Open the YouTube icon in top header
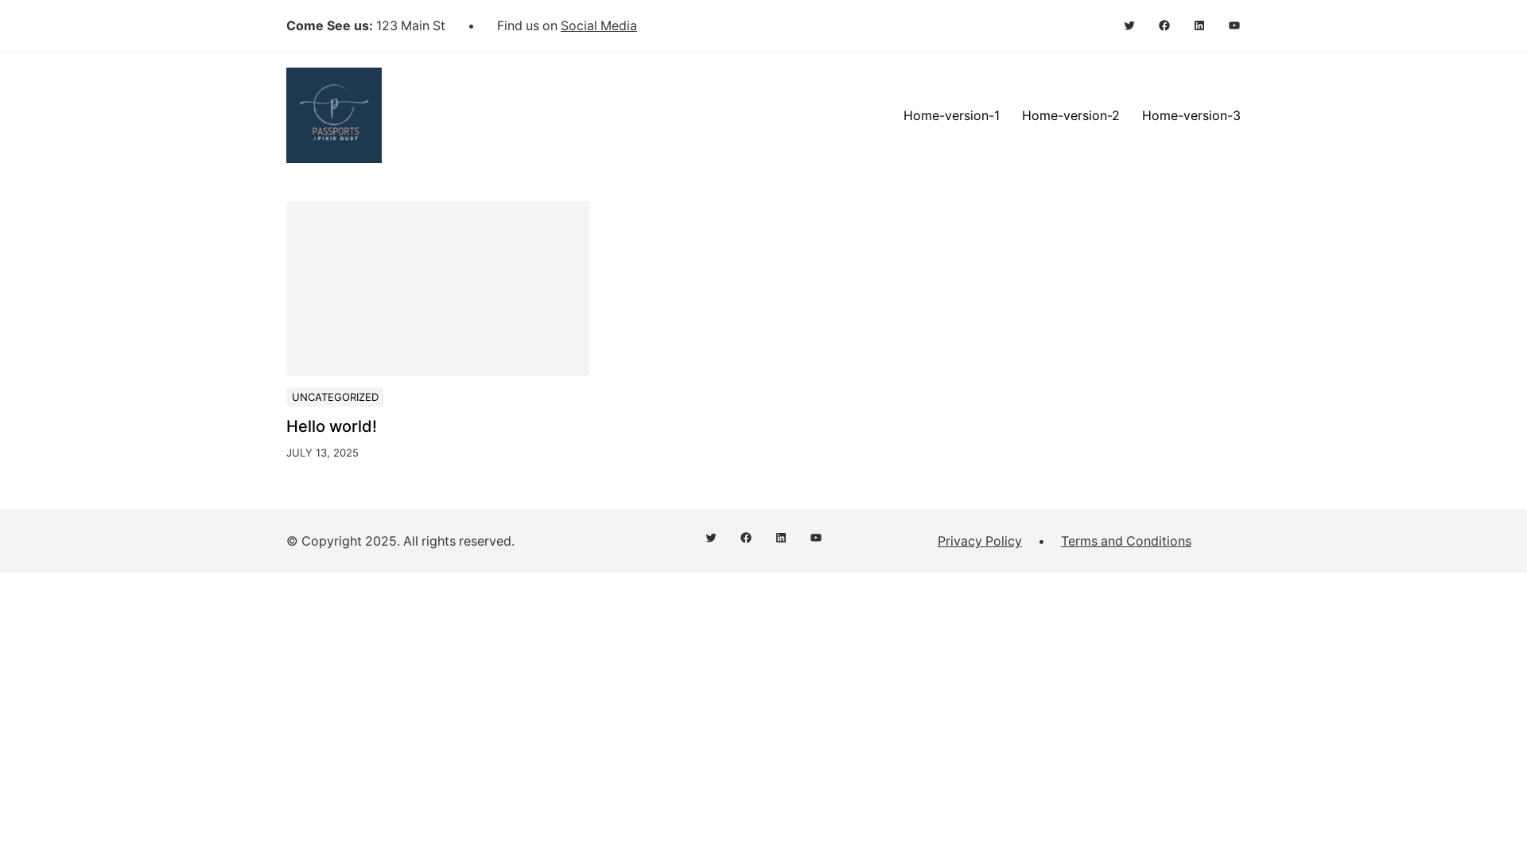This screenshot has width=1527, height=859. pos(1234,25)
